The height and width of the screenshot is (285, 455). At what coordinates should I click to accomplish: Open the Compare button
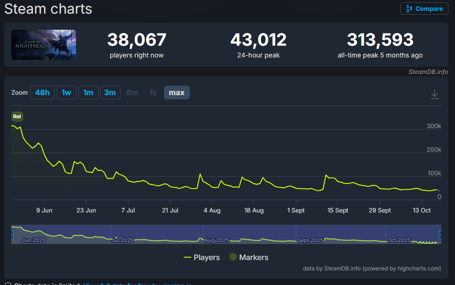pyautogui.click(x=424, y=8)
